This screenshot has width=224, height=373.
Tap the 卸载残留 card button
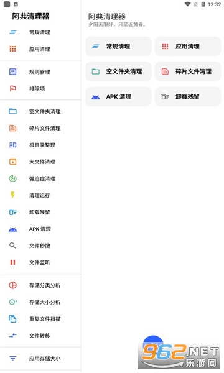click(188, 96)
